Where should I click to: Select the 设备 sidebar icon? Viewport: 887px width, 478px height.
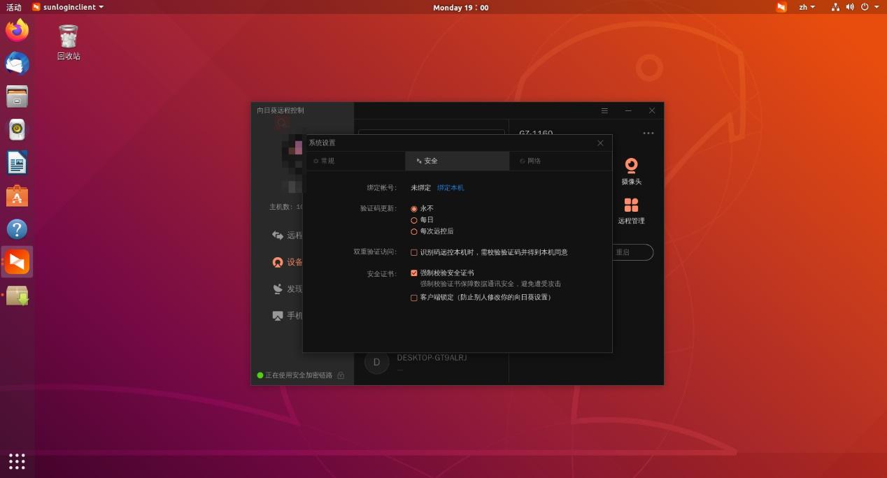[278, 262]
